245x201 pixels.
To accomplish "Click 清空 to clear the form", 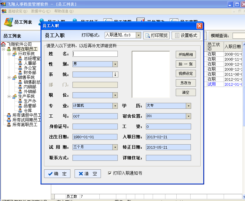I will coord(88,174).
